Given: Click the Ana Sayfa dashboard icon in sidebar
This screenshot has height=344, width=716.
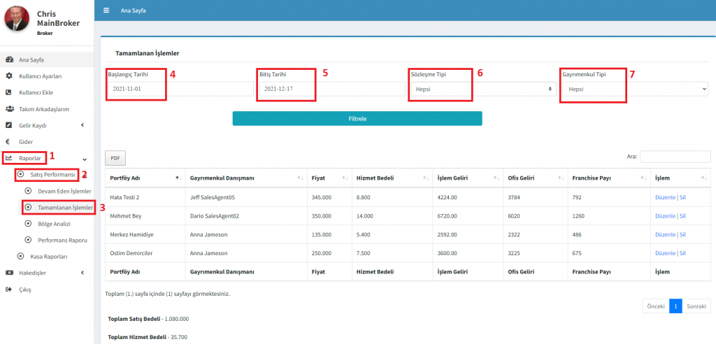Looking at the screenshot, I should [x=8, y=60].
